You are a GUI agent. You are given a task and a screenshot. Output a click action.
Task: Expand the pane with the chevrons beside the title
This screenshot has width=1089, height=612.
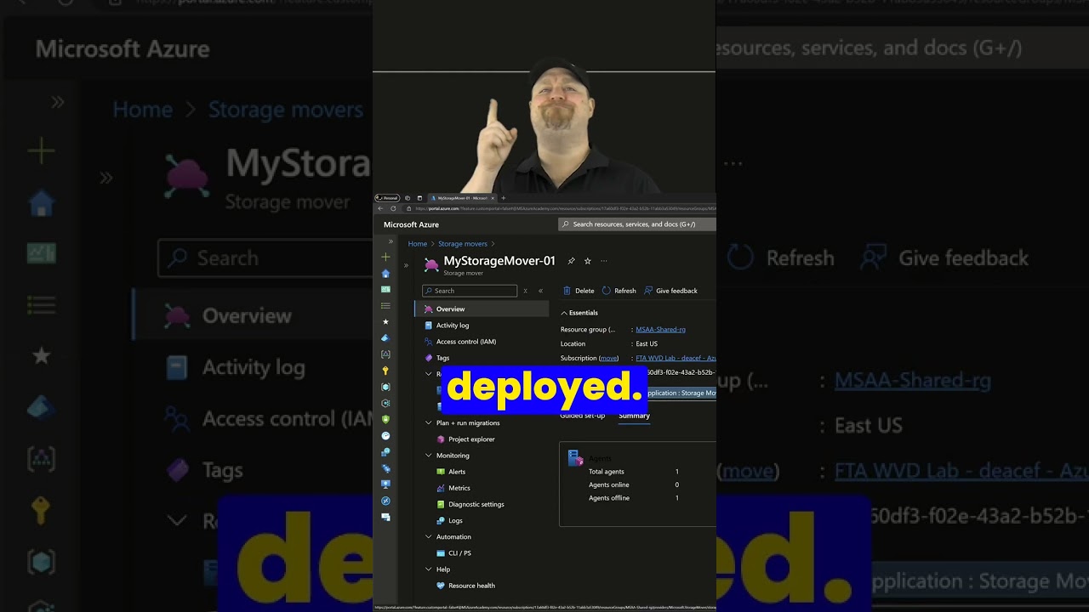406,265
